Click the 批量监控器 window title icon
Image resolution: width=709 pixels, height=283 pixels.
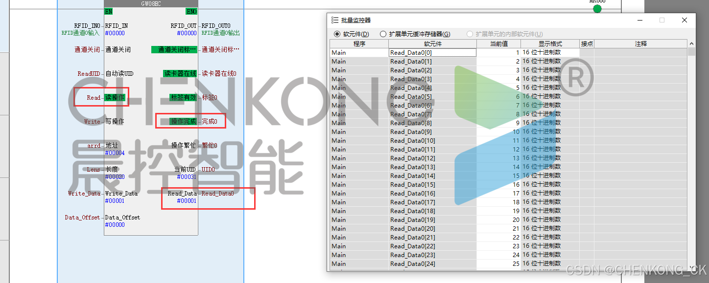tap(335, 20)
